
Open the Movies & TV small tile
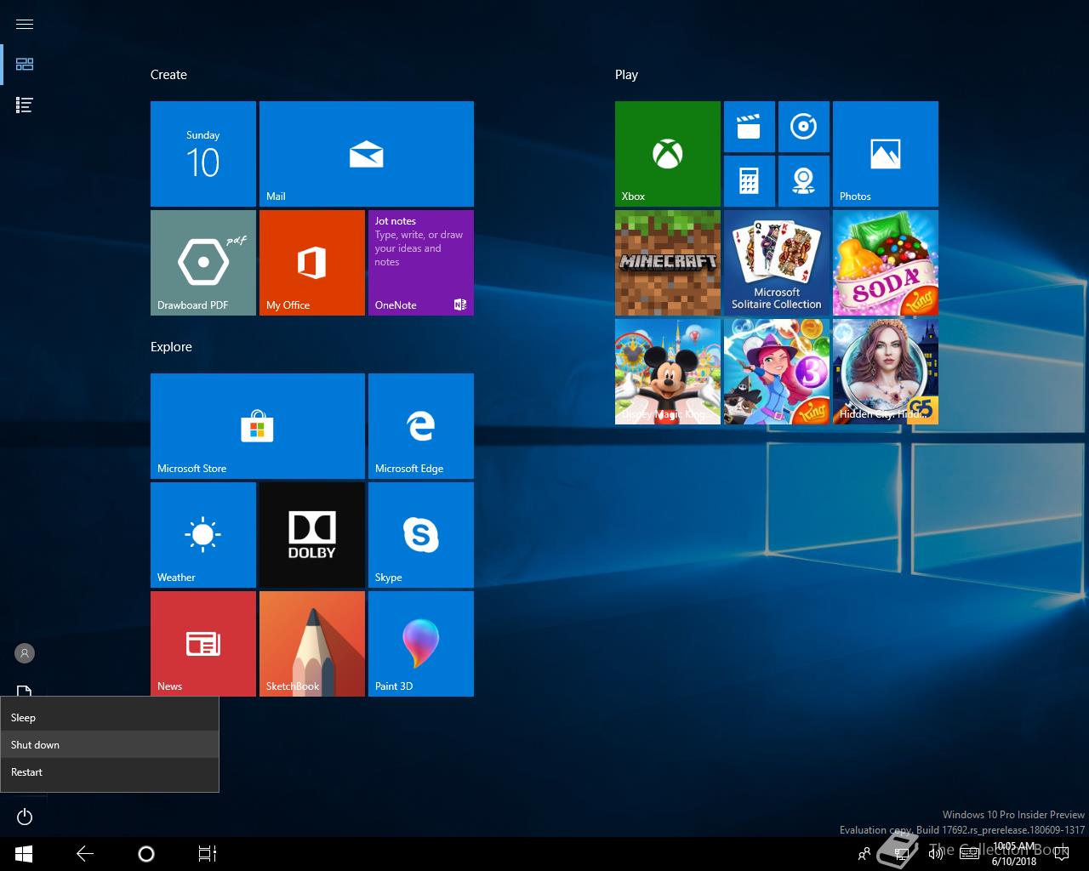pyautogui.click(x=750, y=127)
